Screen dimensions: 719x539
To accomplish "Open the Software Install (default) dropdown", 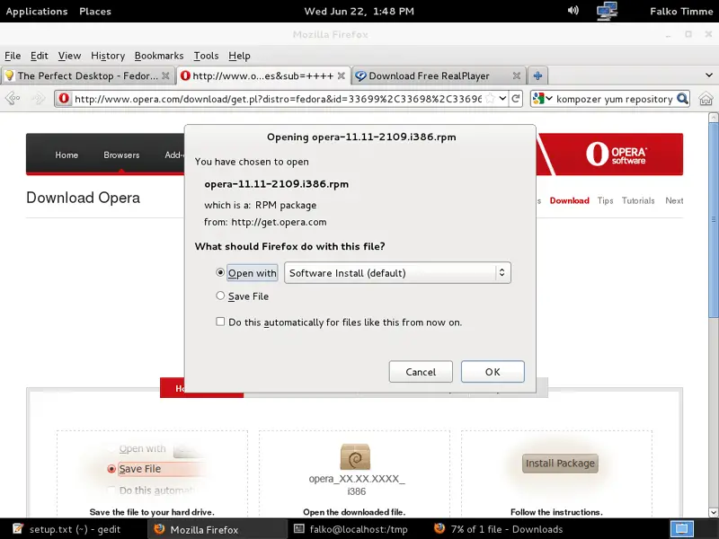I will (x=397, y=273).
